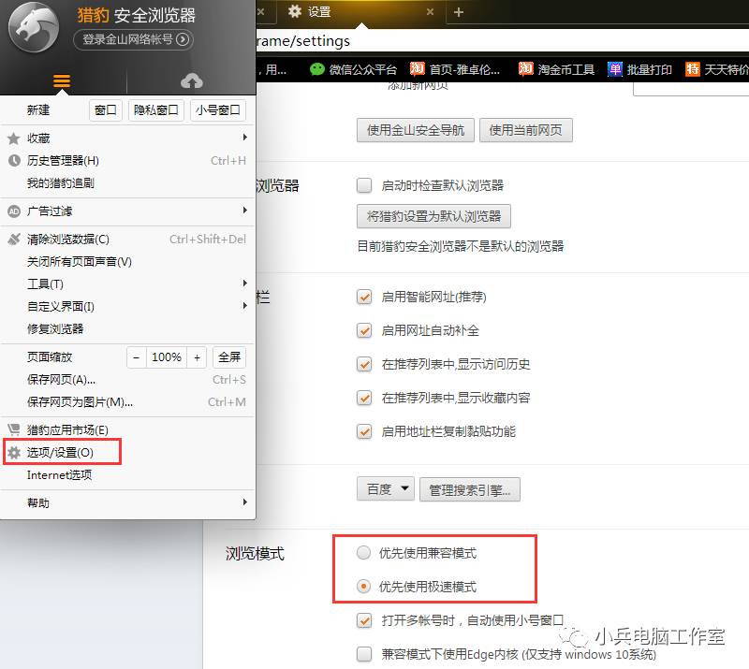Click the 淘金币工具 Taobao bookmark icon
This screenshot has width=749, height=669.
pyautogui.click(x=527, y=68)
